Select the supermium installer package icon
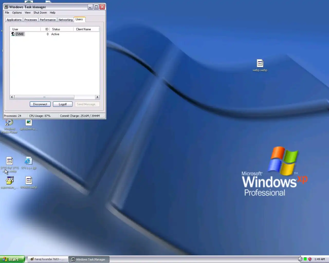 pyautogui.click(x=10, y=183)
